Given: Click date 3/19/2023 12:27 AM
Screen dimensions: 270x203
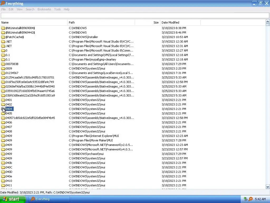Looking at the screenshot, I should click(175, 50).
